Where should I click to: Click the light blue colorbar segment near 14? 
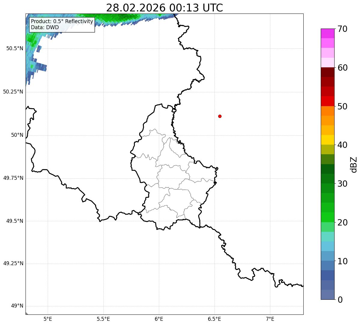coord(327,246)
